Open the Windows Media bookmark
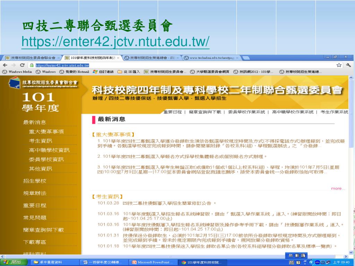The width and height of the screenshot is (355, 266). pyautogui.click(x=17, y=72)
